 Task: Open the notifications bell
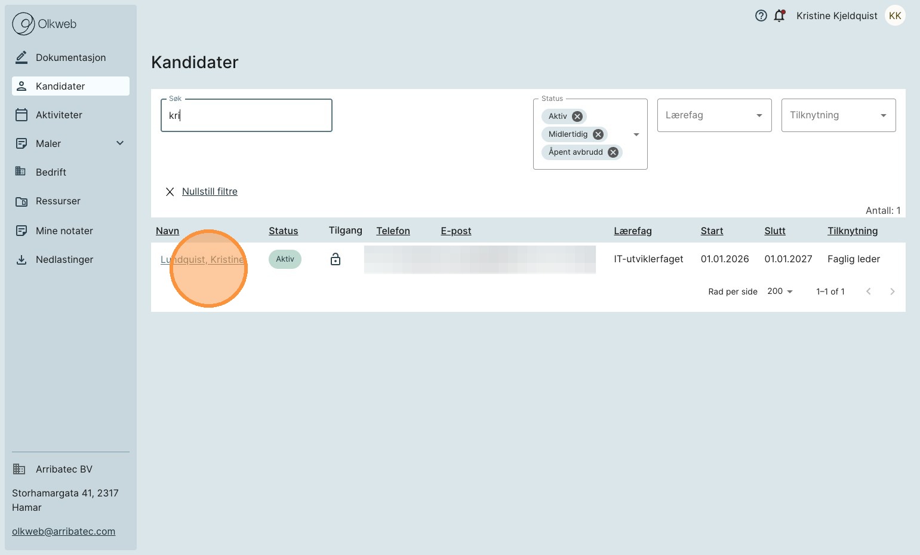pyautogui.click(x=779, y=16)
